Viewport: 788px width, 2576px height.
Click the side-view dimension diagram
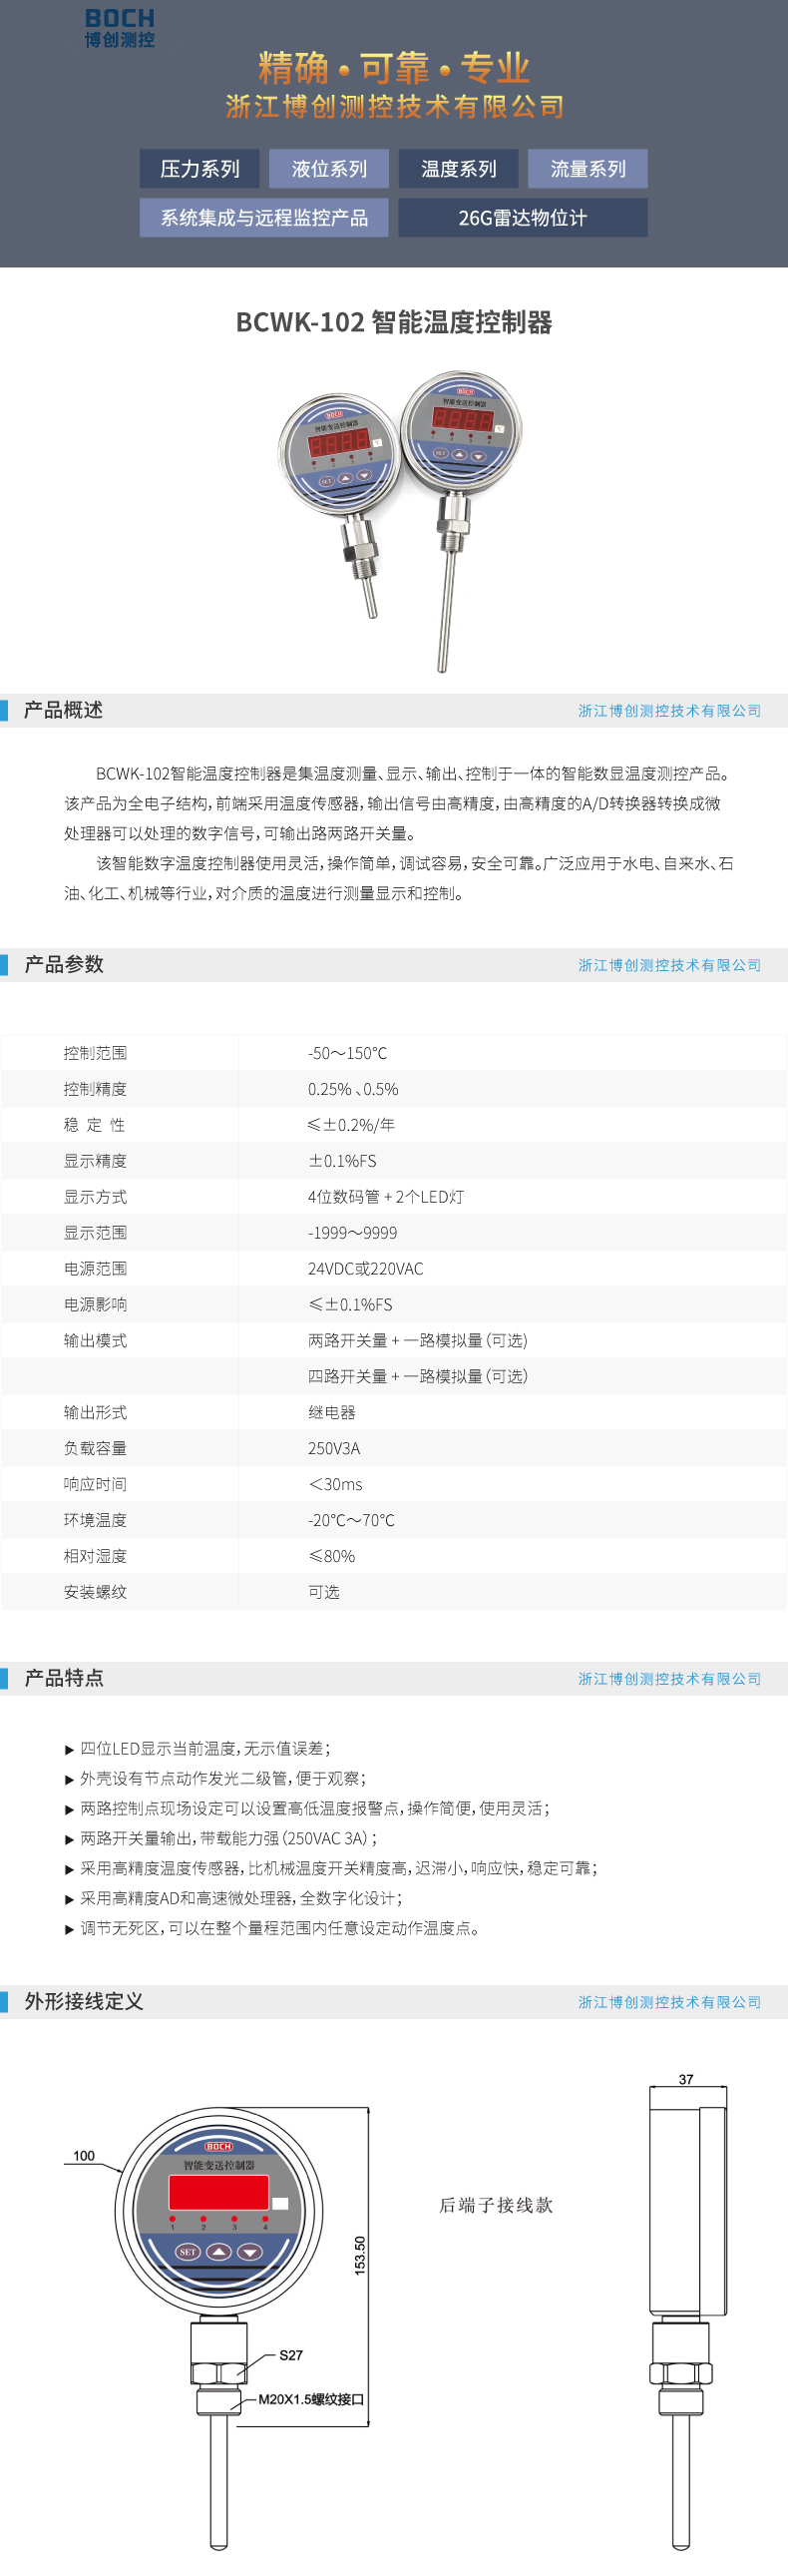(687, 2312)
